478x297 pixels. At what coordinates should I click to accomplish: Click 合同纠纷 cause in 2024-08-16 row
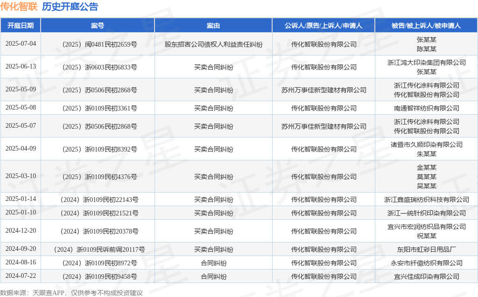click(x=213, y=263)
